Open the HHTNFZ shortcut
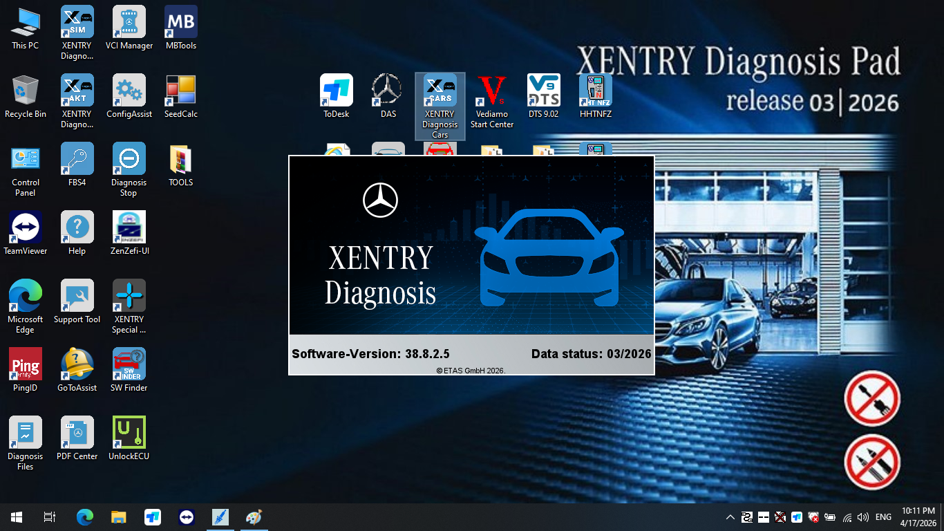Screen dimensions: 944x531 pyautogui.click(x=595, y=96)
